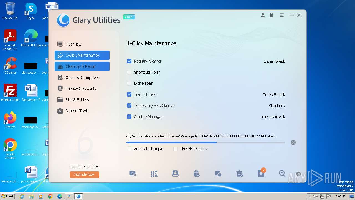Screen dimensions: 355x200
Task: Open CCleaner desktop shortcut
Action: coord(10,66)
